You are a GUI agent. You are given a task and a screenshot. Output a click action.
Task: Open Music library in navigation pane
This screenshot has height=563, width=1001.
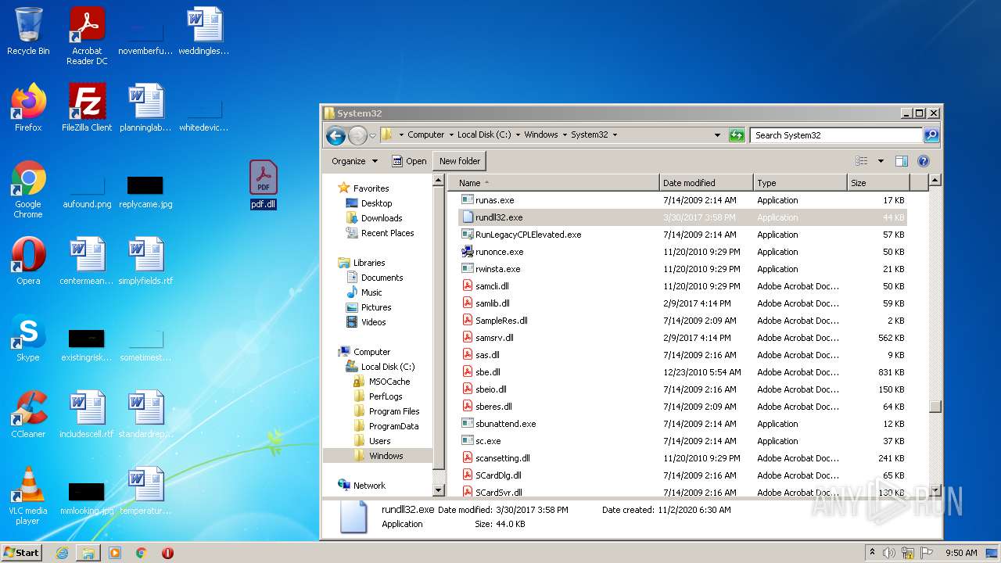click(371, 292)
